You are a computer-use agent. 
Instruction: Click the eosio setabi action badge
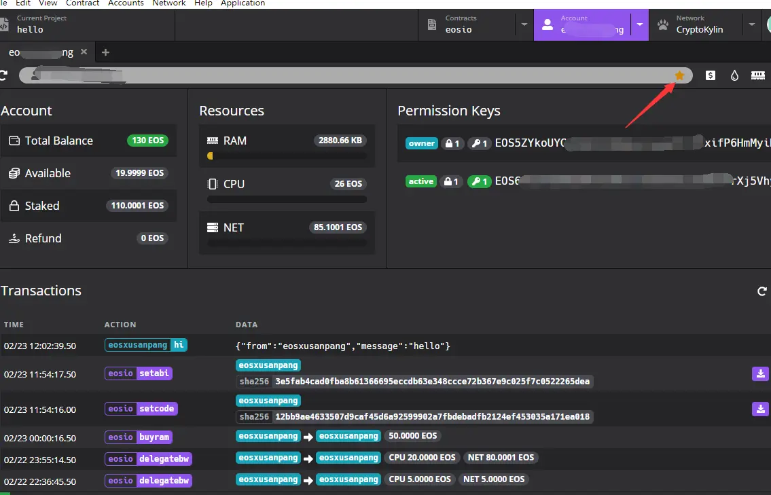pyautogui.click(x=138, y=373)
